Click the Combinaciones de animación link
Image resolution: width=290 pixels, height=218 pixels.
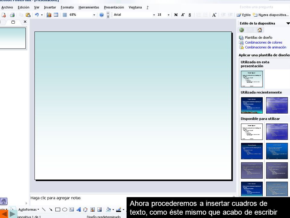pyautogui.click(x=266, y=47)
